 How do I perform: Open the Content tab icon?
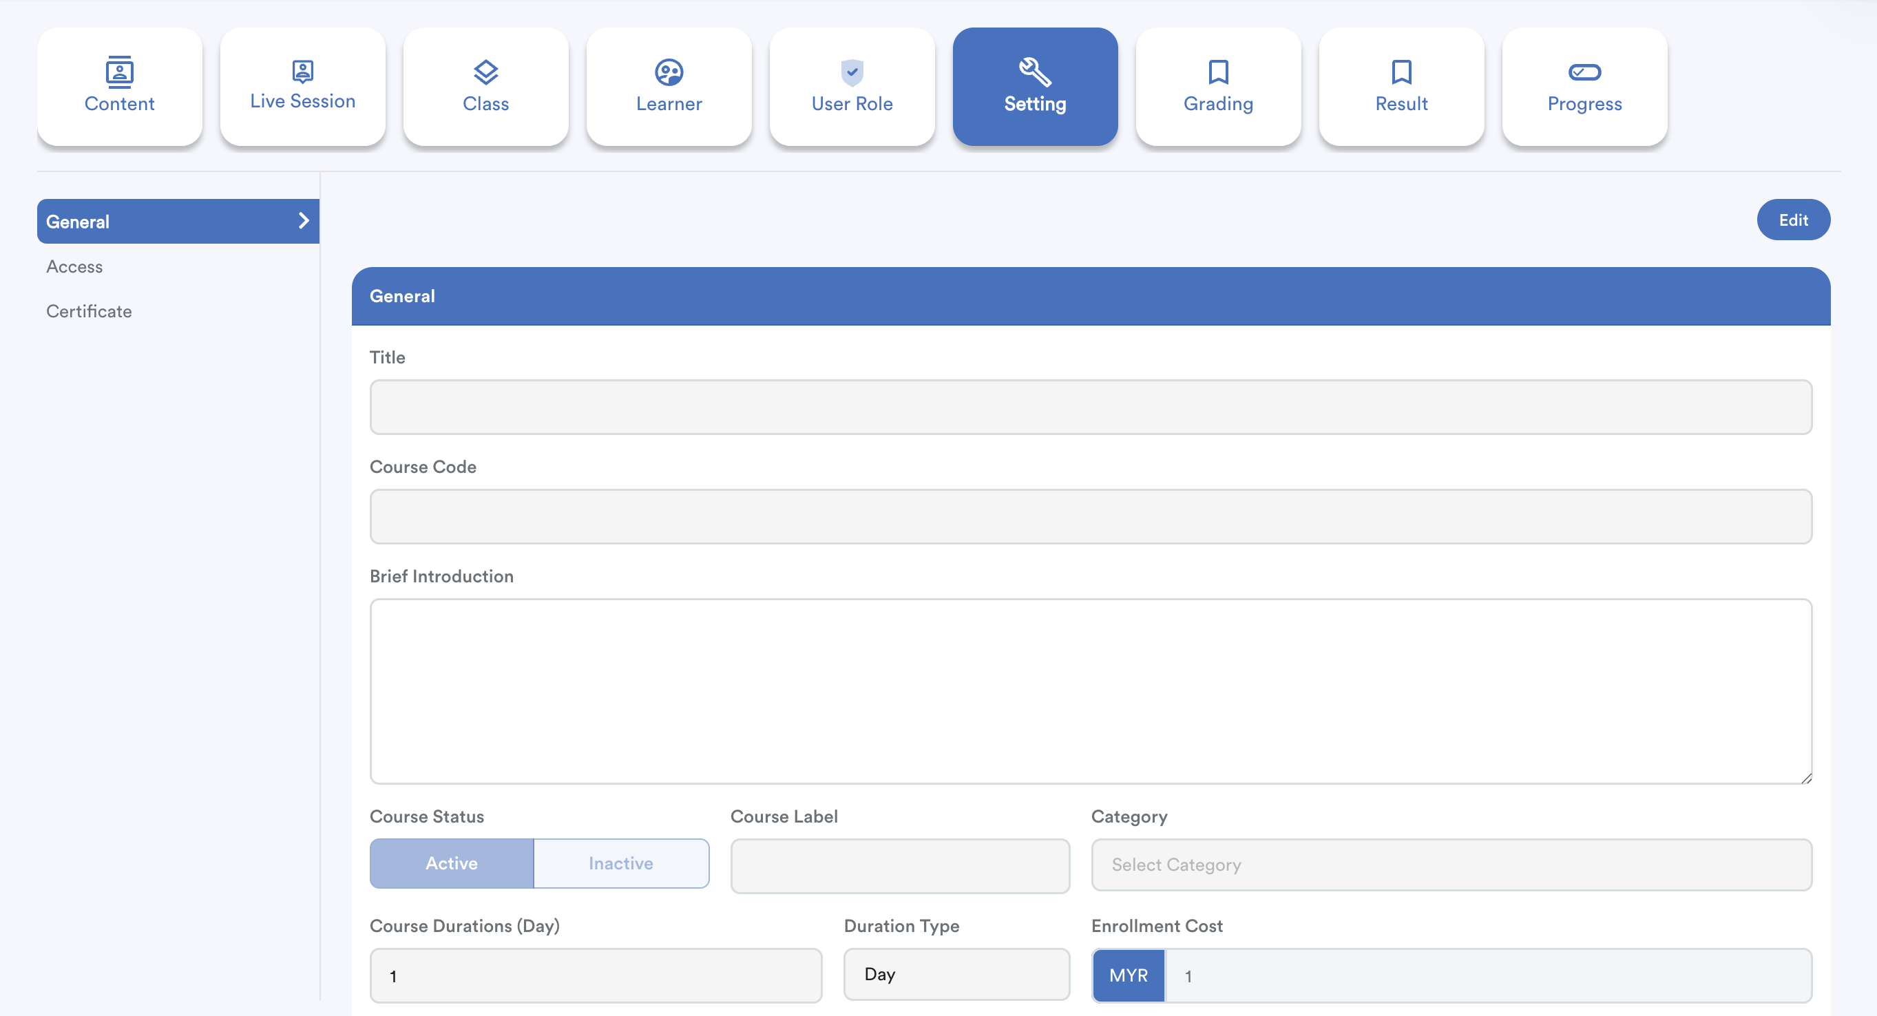click(x=120, y=72)
